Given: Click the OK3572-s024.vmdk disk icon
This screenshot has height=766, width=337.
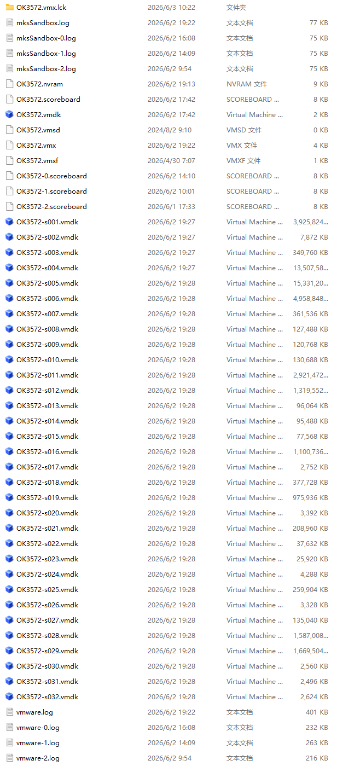Looking at the screenshot, I should point(9,574).
